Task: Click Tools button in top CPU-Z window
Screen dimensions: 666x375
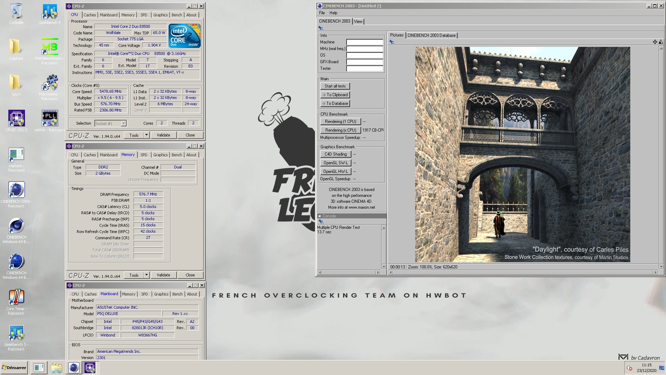Action: coord(134,135)
